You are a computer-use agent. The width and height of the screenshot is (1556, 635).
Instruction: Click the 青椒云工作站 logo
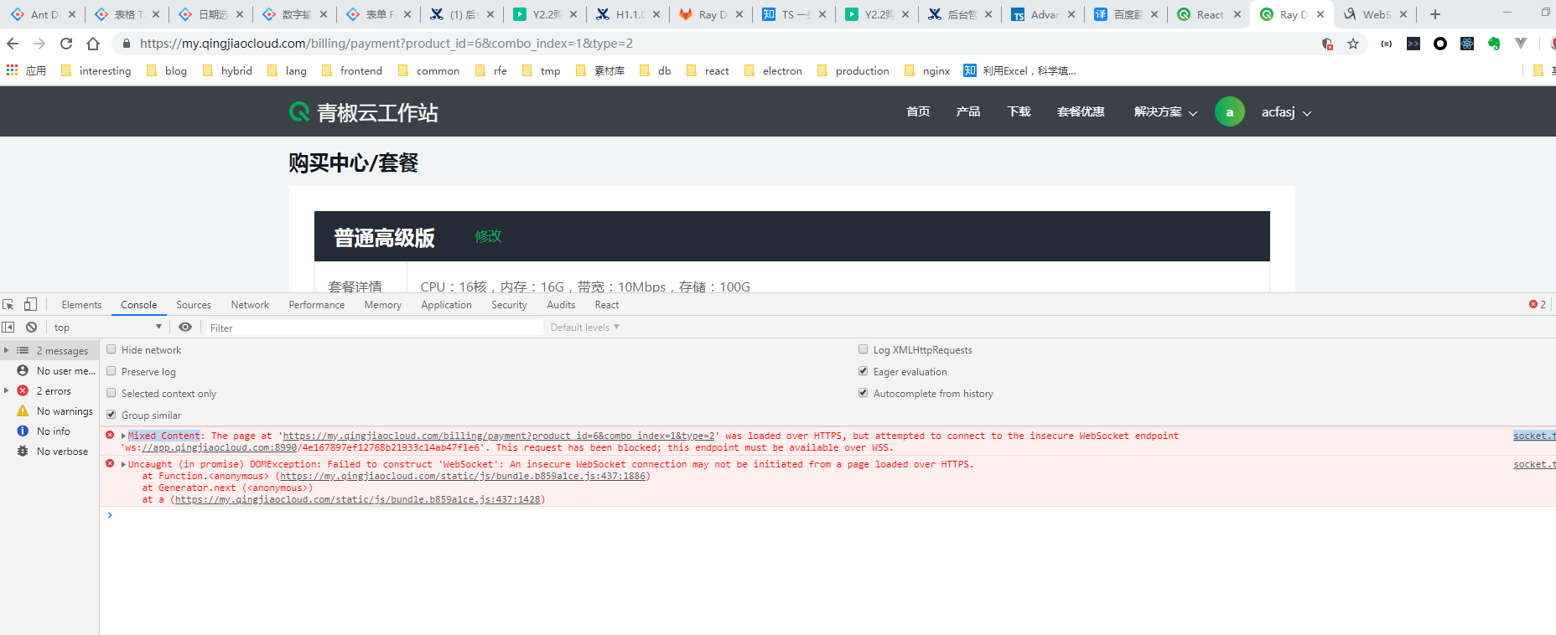click(363, 112)
